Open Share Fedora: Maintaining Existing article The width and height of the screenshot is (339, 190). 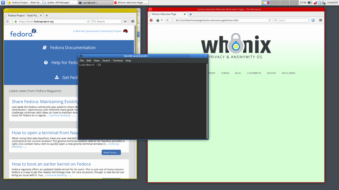tap(45, 102)
